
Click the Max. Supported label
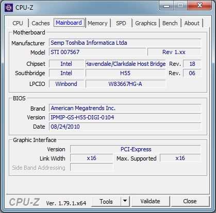137,158
